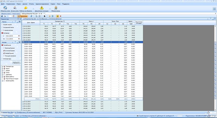Expand the Тепло tree node
Image resolution: width=217 pixels, height=118 pixels.
(x=2, y=73)
